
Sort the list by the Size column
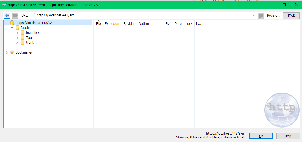pos(168,23)
